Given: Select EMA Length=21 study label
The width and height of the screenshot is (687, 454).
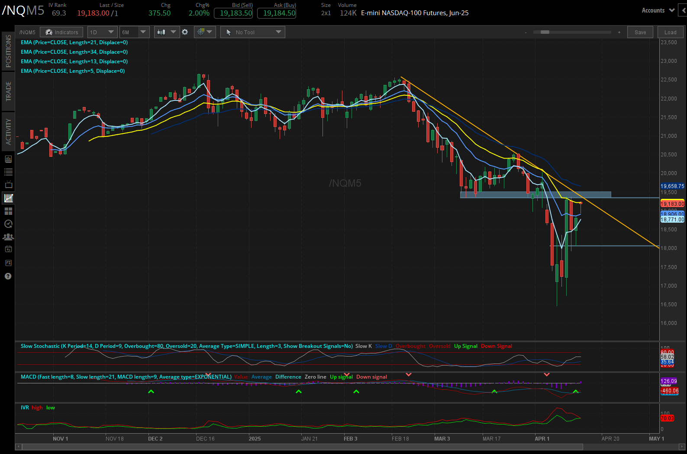Looking at the screenshot, I should pyautogui.click(x=74, y=42).
